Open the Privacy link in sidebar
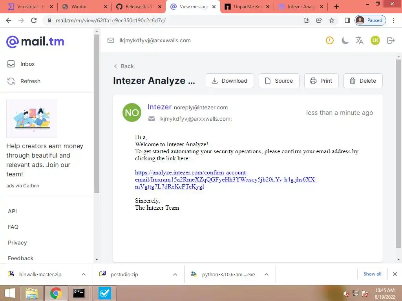 point(17,243)
